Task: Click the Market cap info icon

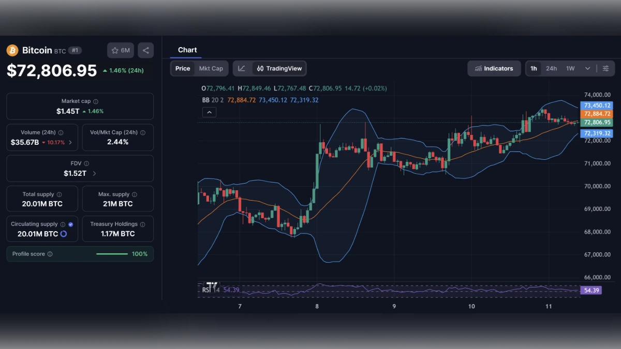Action: click(96, 101)
